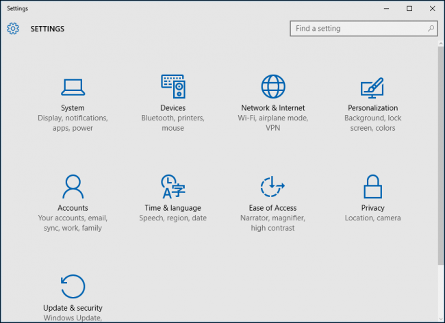445x323 pixels.
Task: Minimize the Settings window
Action: tap(386, 8)
